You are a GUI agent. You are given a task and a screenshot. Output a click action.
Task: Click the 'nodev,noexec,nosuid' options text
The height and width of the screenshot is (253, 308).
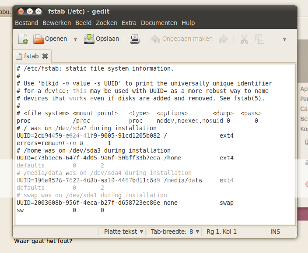(190, 121)
